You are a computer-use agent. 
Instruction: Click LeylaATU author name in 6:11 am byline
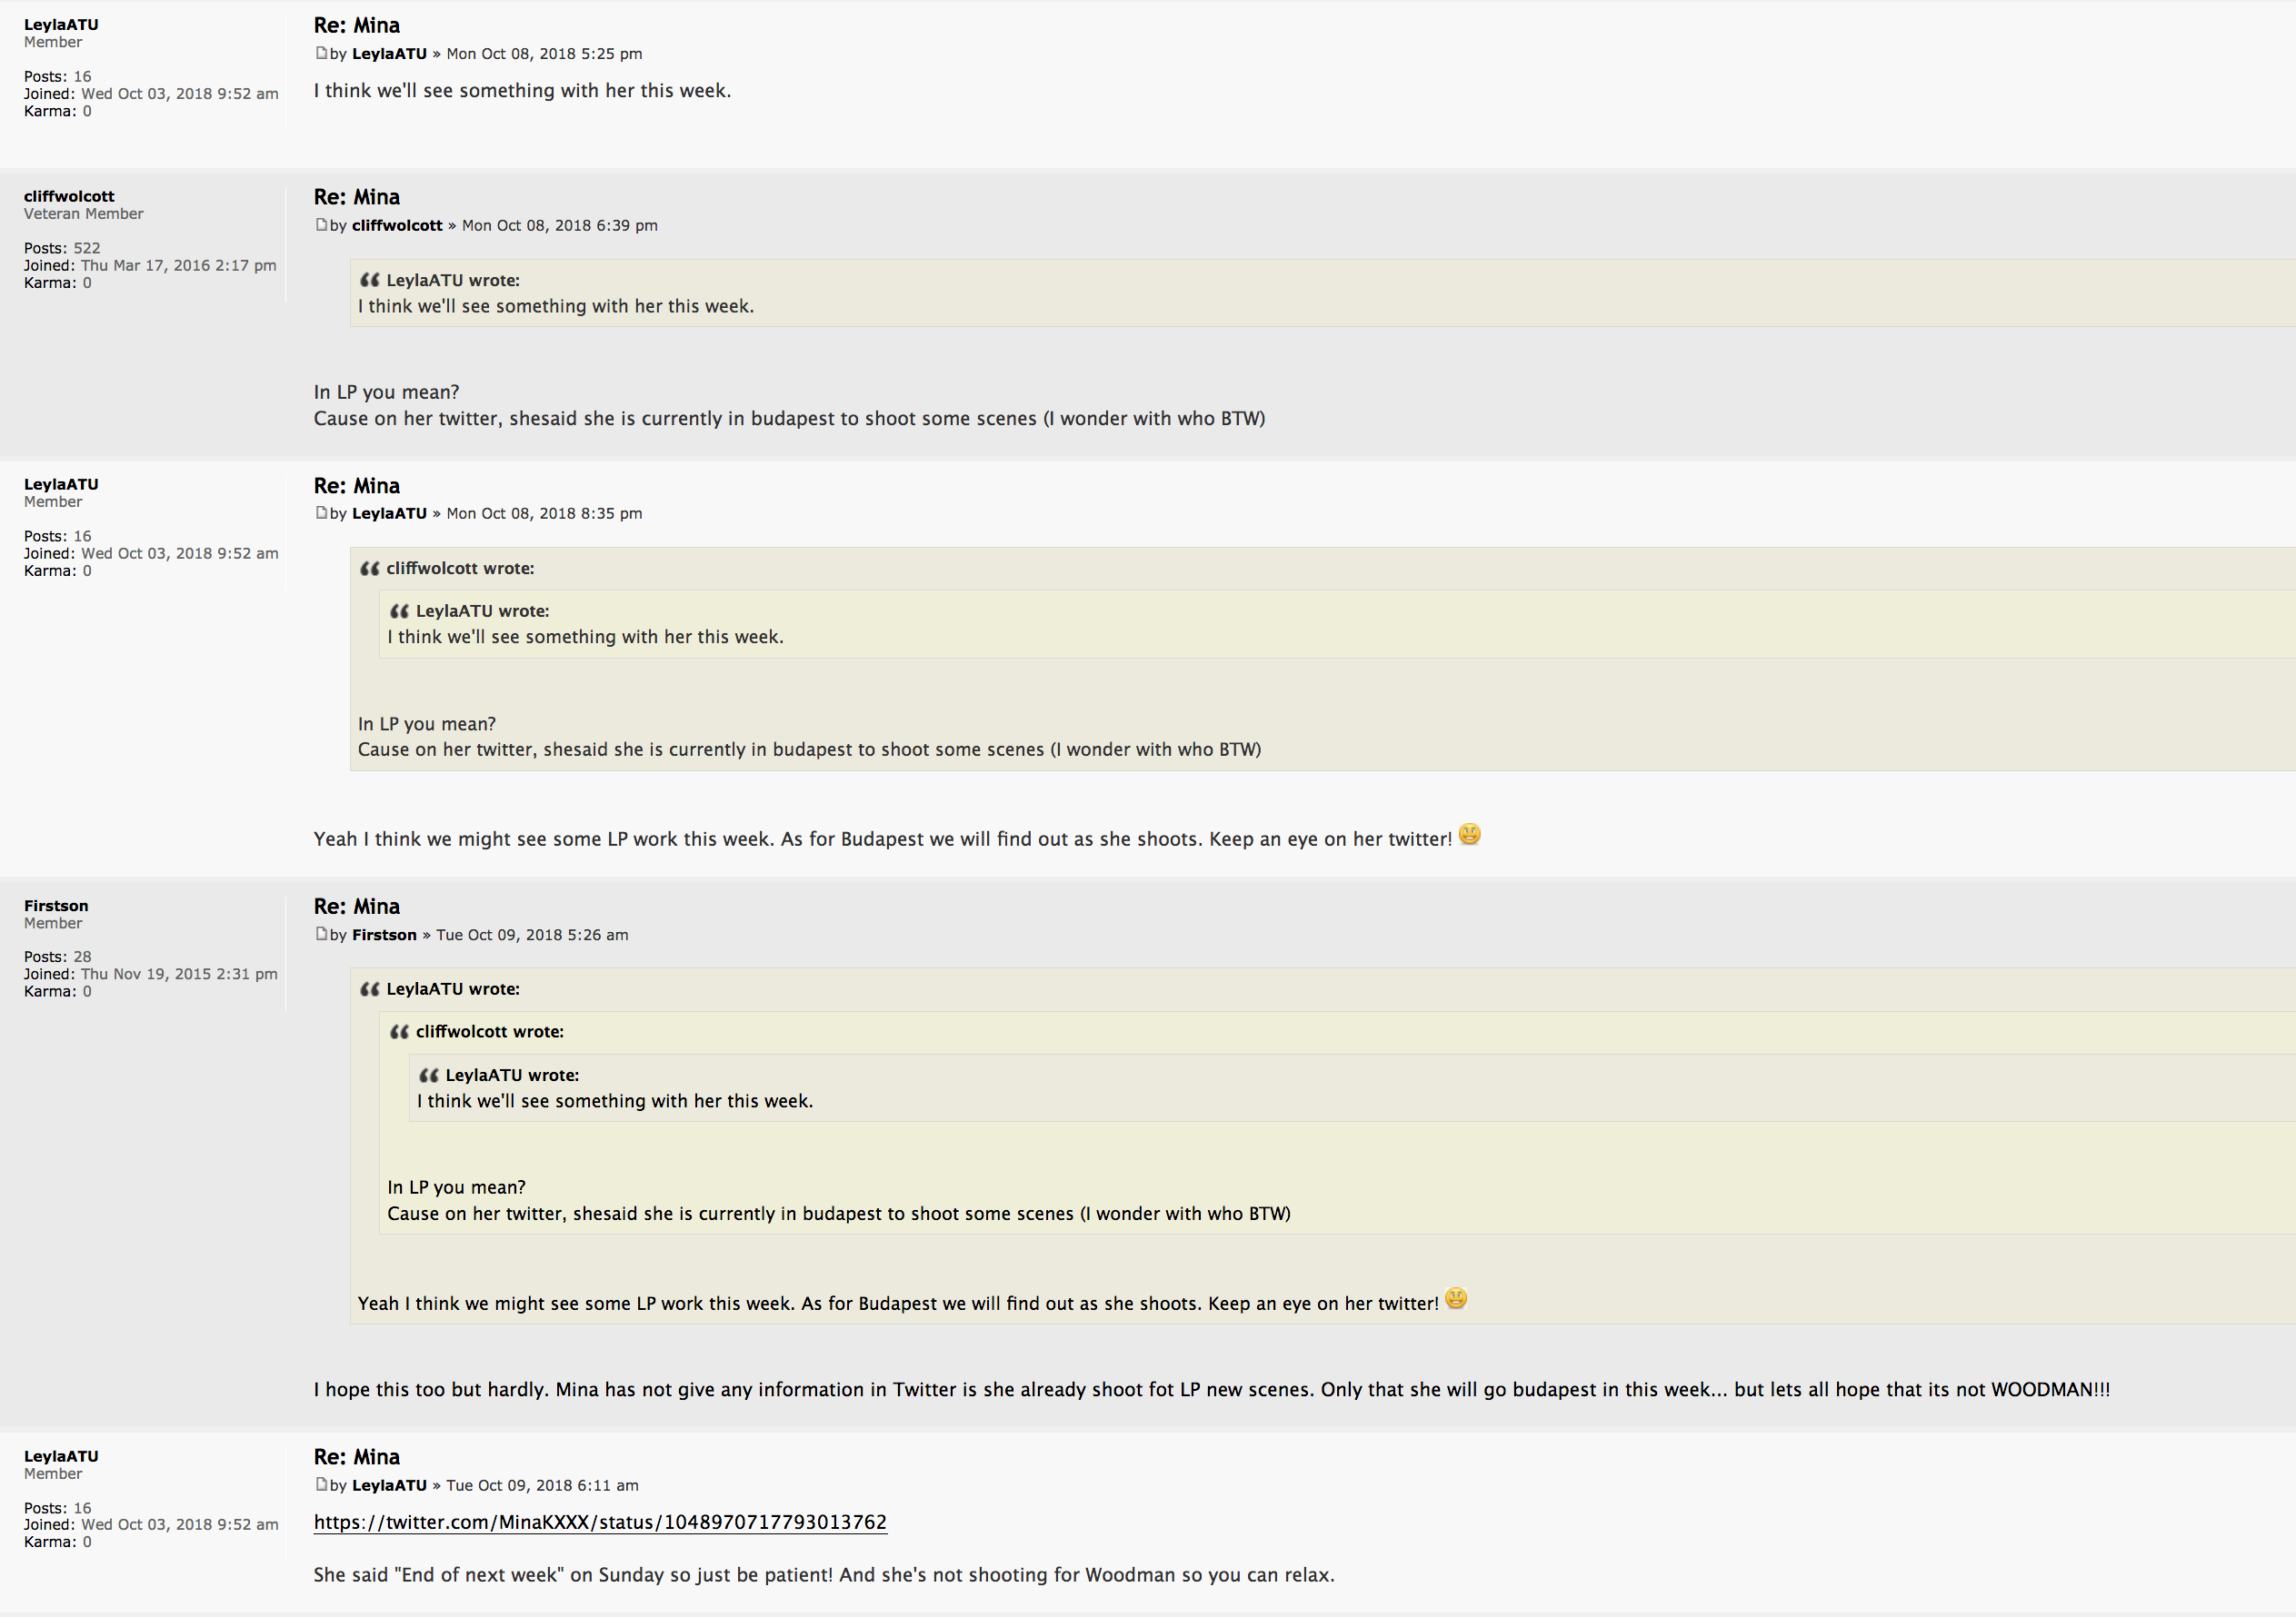point(389,1486)
